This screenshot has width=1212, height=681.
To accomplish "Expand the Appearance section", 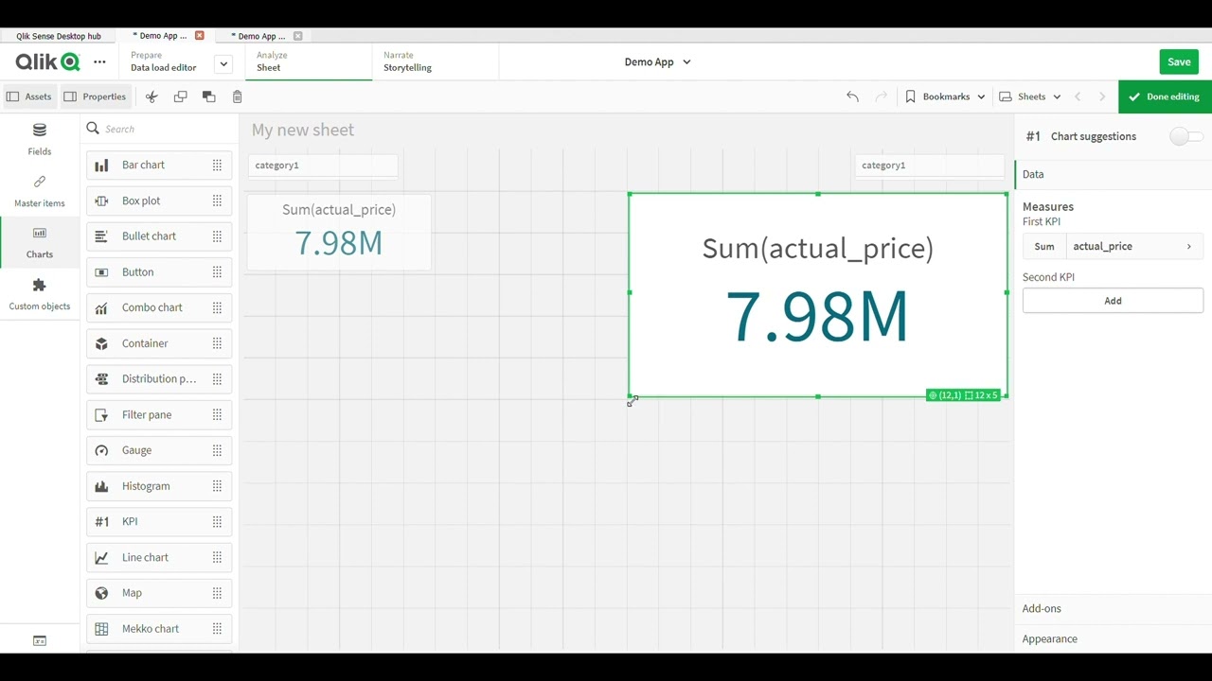I will 1113,638.
